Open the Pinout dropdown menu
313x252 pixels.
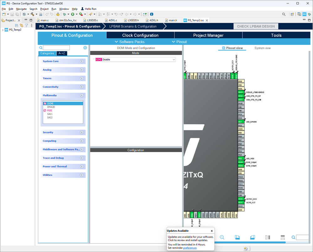pos(179,42)
